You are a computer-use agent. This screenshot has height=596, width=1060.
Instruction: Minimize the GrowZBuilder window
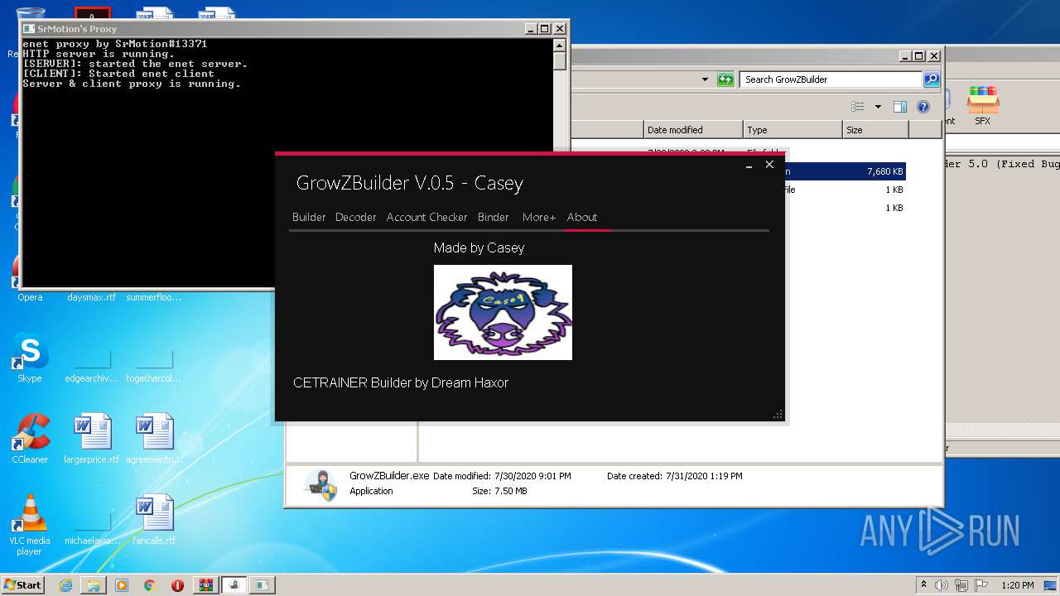coord(749,166)
